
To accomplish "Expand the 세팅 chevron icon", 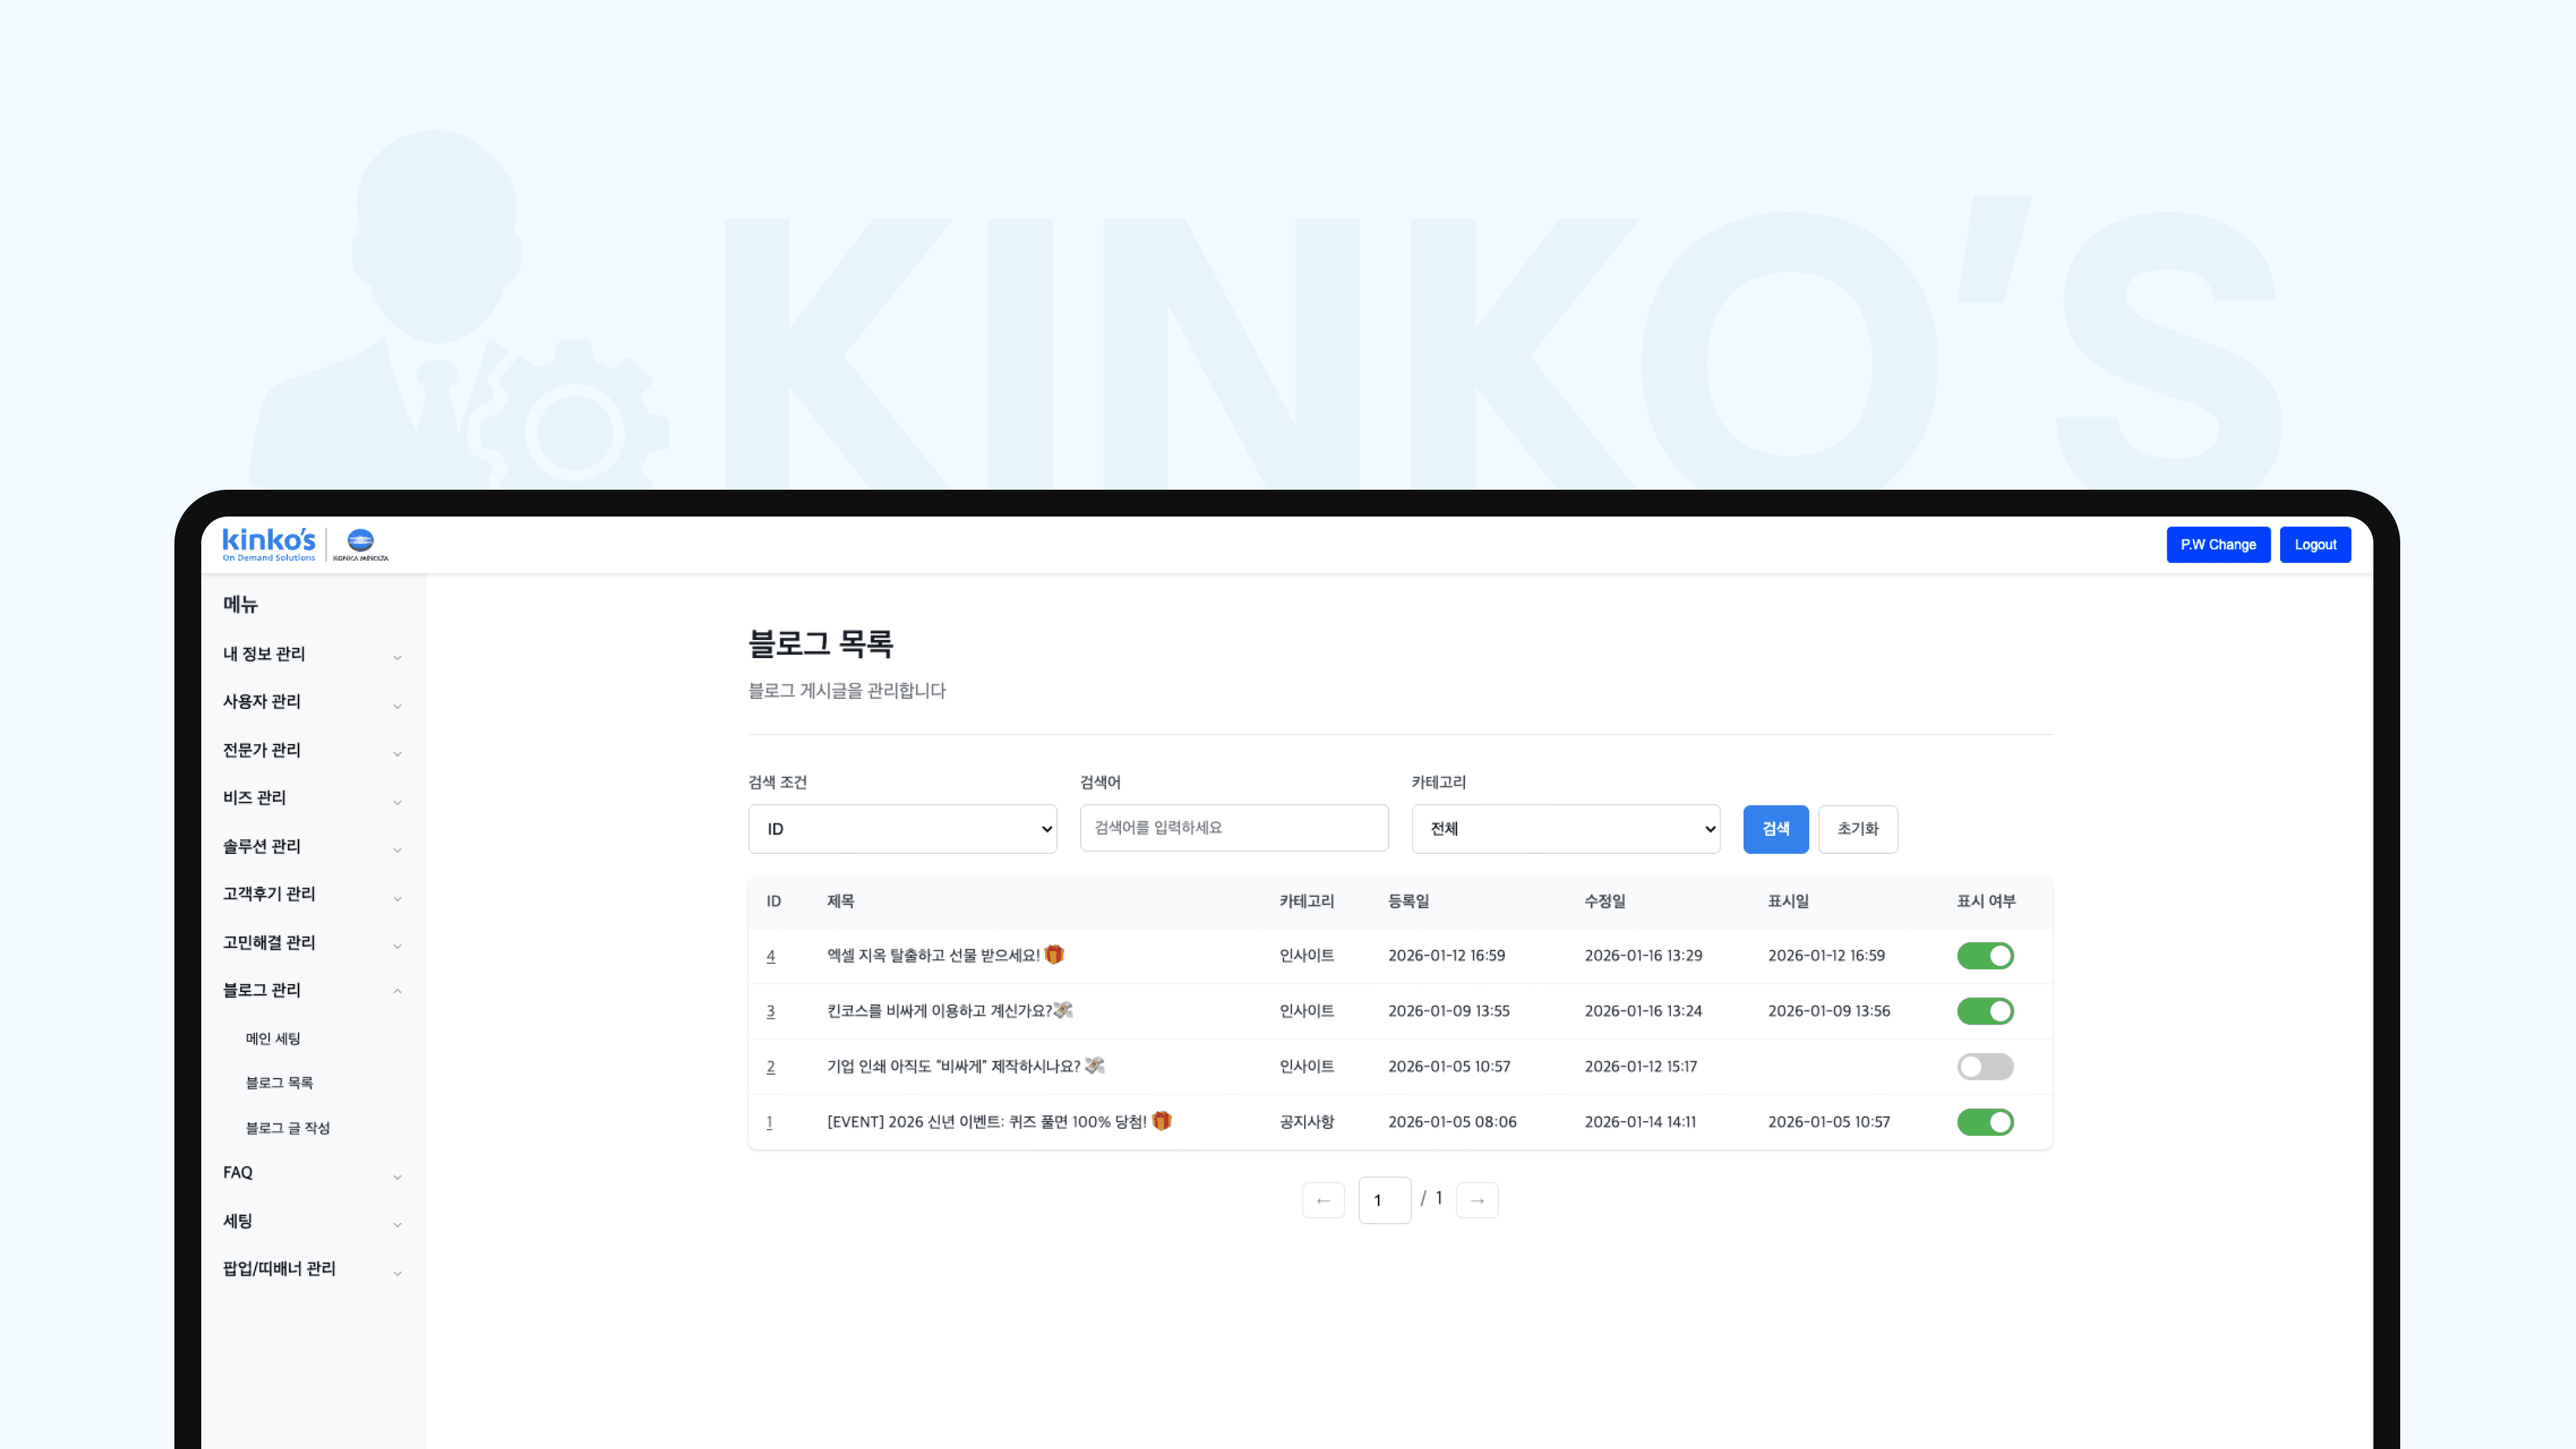I will [397, 1225].
